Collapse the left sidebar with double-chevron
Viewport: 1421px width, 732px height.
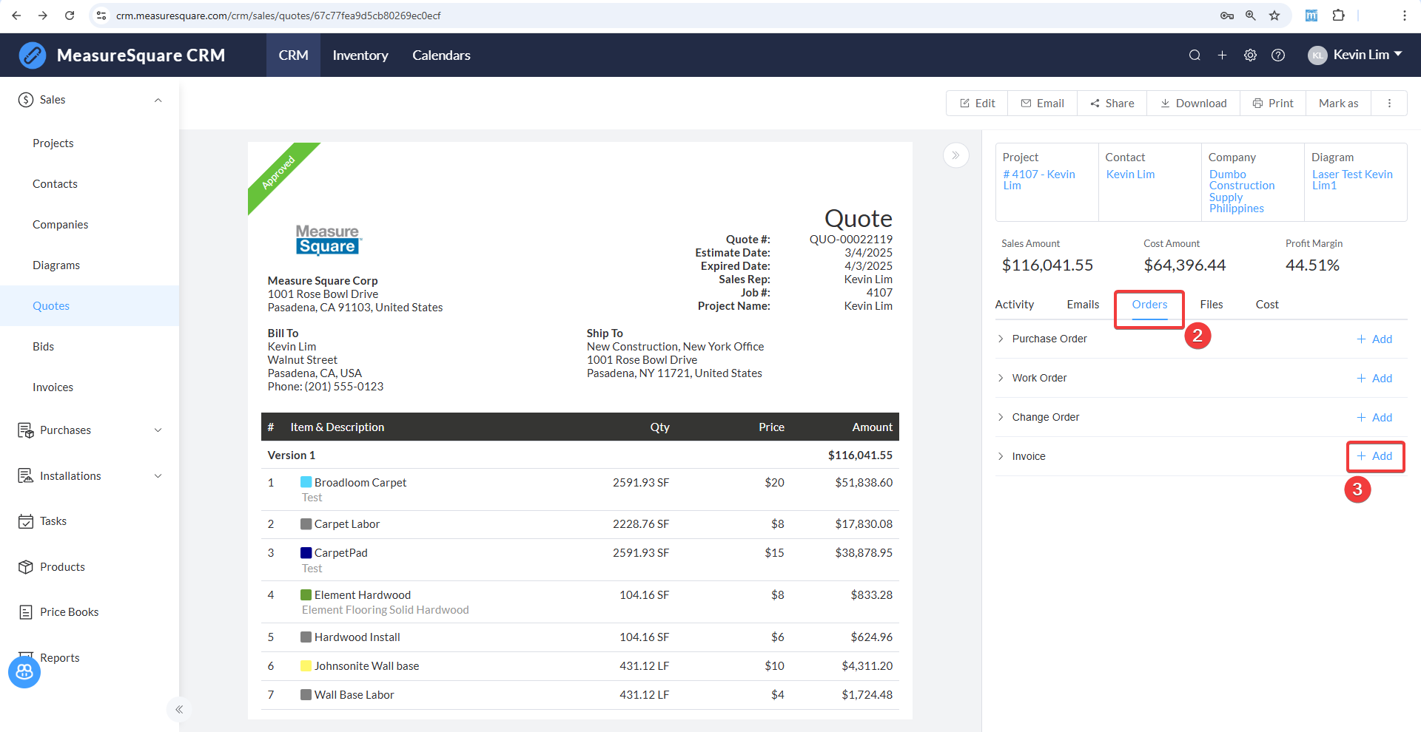(179, 710)
